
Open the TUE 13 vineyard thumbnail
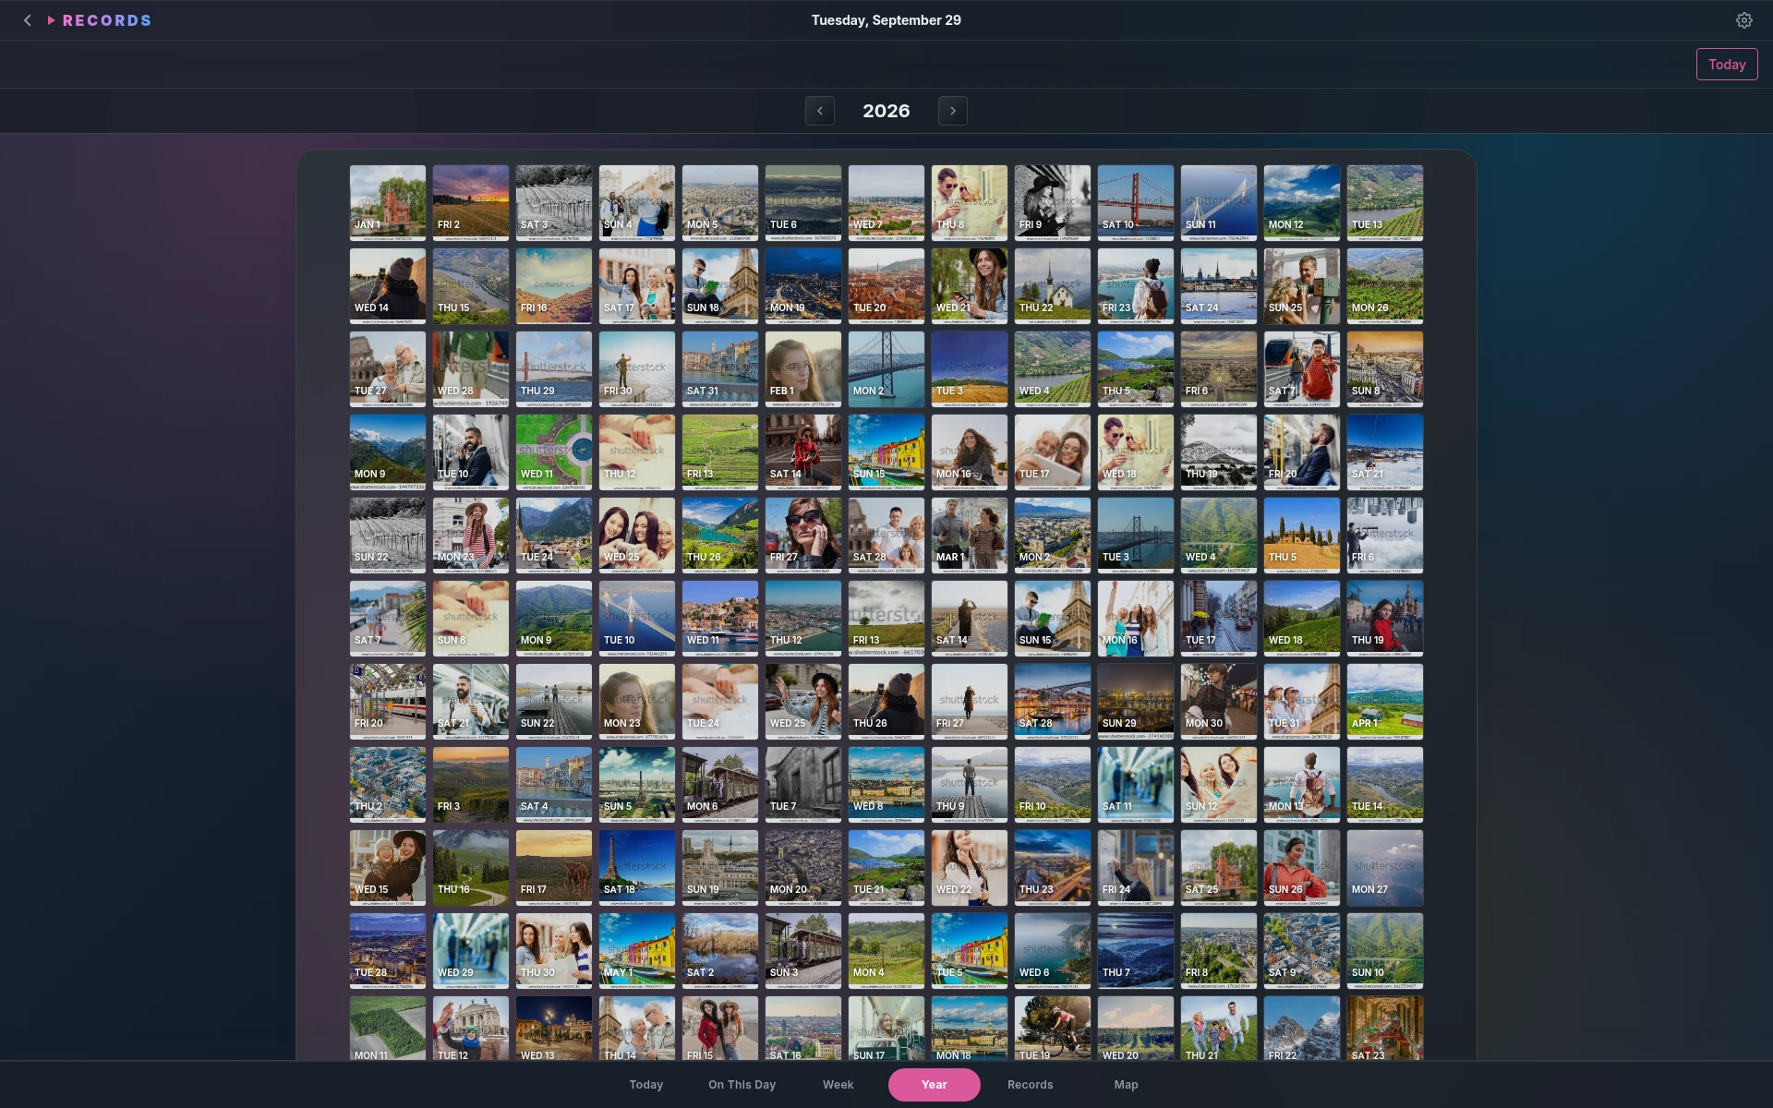coord(1385,203)
